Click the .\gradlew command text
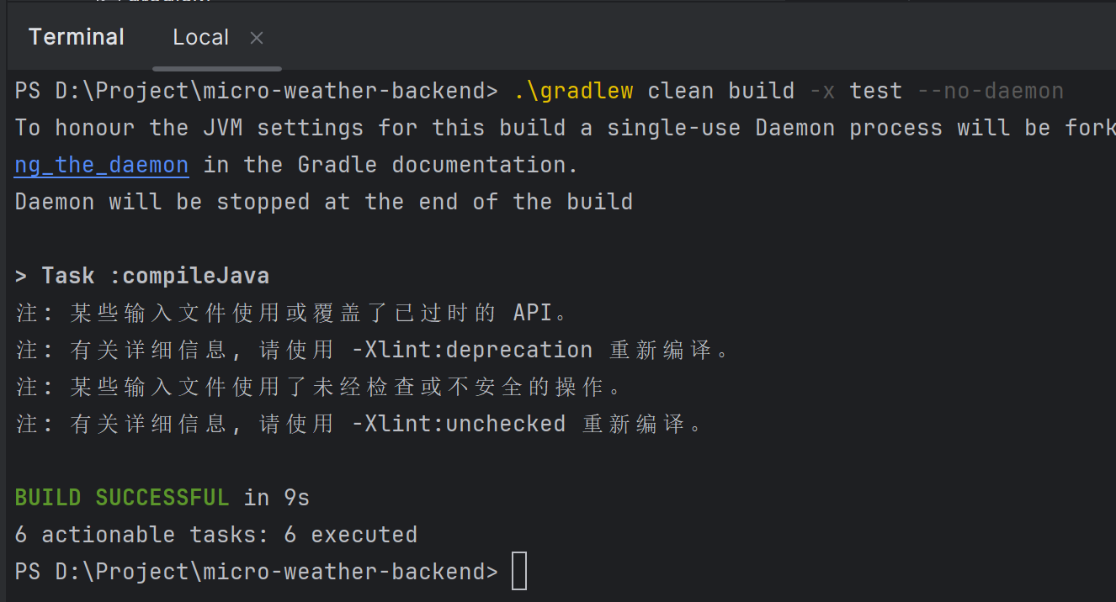Image resolution: width=1116 pixels, height=602 pixels. 573,91
